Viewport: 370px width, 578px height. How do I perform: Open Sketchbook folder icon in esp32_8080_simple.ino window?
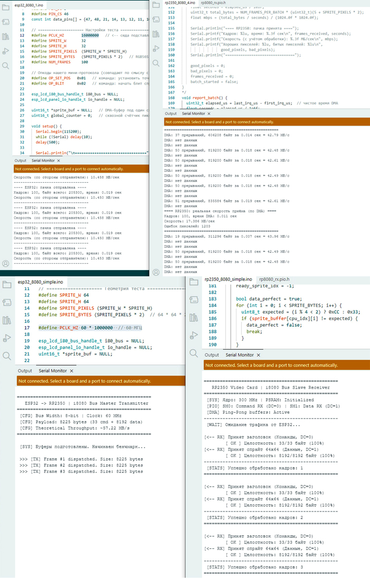click(7, 285)
